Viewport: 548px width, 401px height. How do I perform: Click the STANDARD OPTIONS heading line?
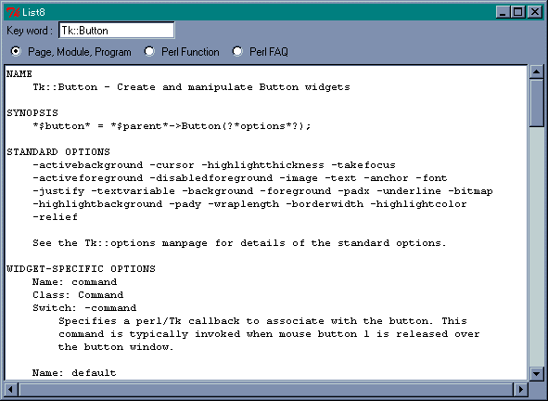click(x=58, y=152)
